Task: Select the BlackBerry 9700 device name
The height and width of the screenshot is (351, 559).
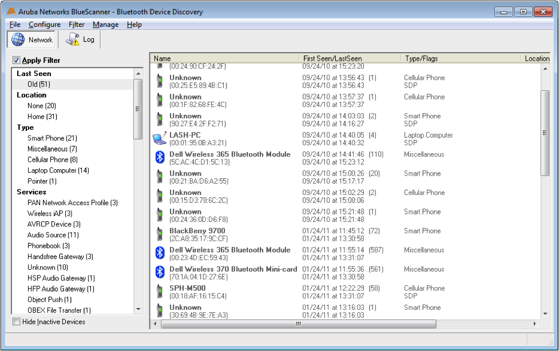Action: pos(197,230)
